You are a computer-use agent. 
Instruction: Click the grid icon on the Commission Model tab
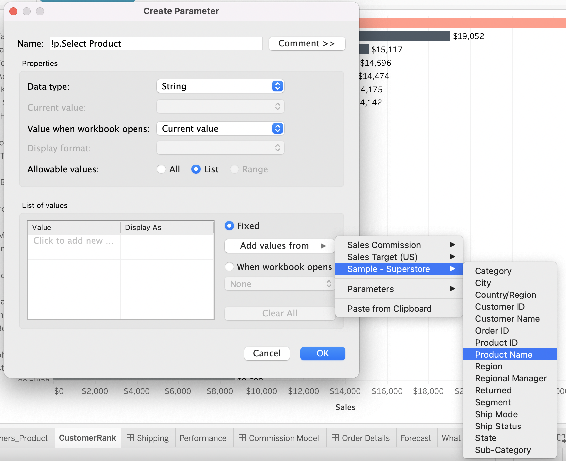pos(242,438)
